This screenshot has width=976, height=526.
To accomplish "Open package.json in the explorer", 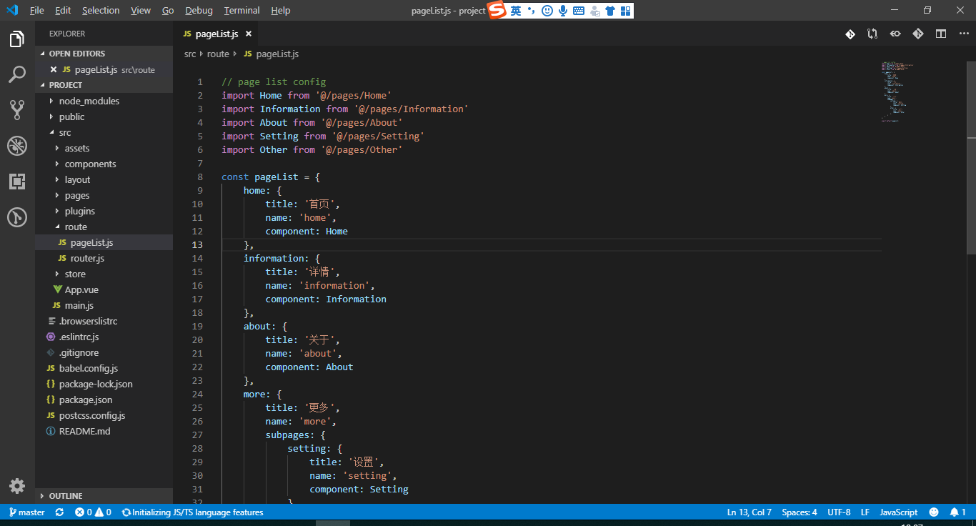I will click(104, 400).
